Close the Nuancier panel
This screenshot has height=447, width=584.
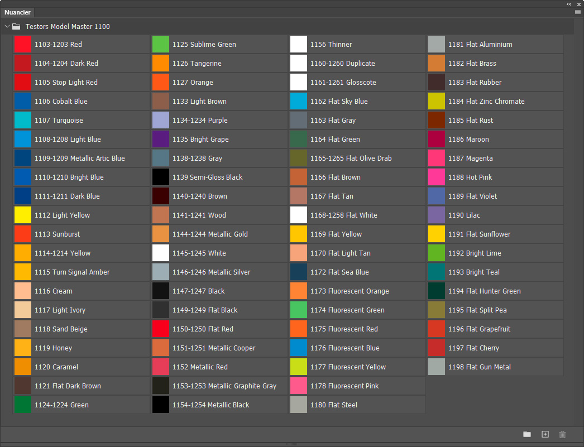579,4
